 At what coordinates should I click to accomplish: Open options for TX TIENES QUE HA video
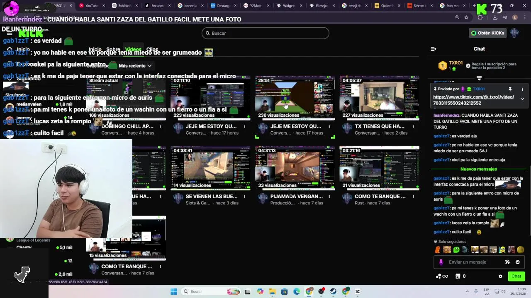414,126
